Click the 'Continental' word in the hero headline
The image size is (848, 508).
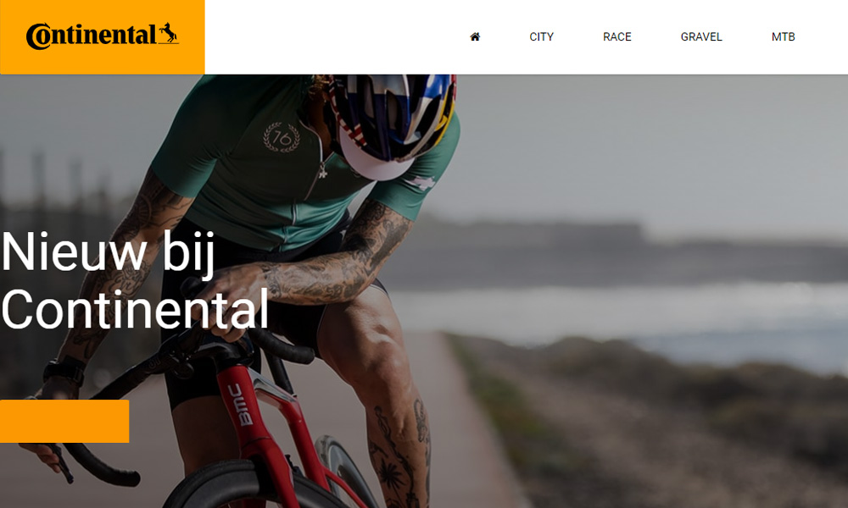pyautogui.click(x=135, y=308)
